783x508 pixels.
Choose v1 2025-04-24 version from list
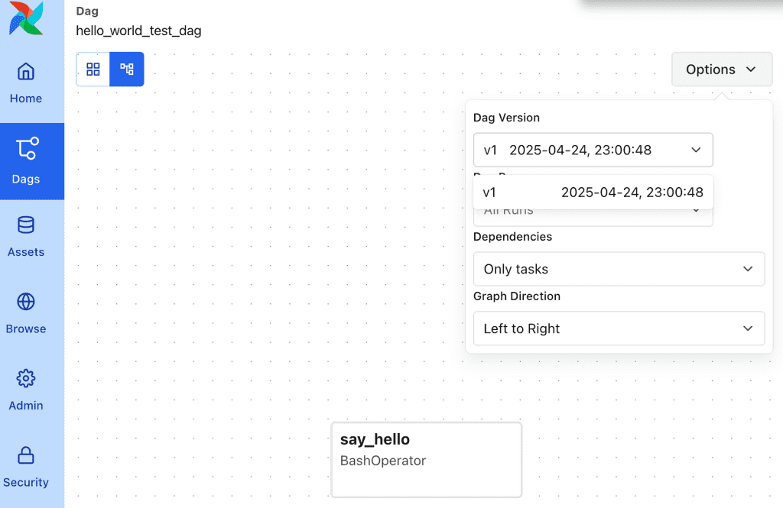[593, 193]
